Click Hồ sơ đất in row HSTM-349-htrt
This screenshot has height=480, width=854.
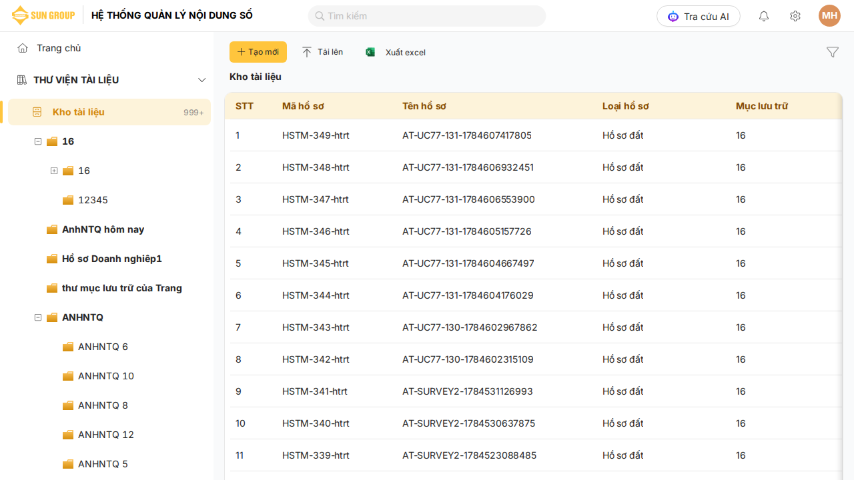click(623, 135)
